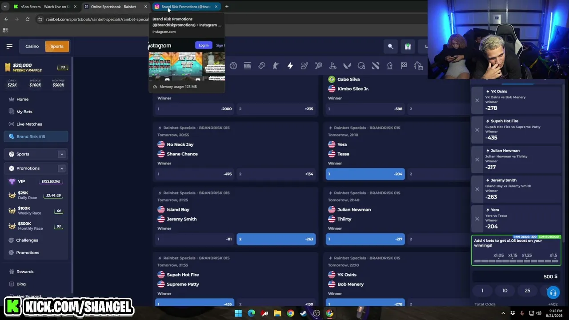569x320 pixels.
Task: Select Jeremy Smith to win at -263
Action: [x=276, y=239]
